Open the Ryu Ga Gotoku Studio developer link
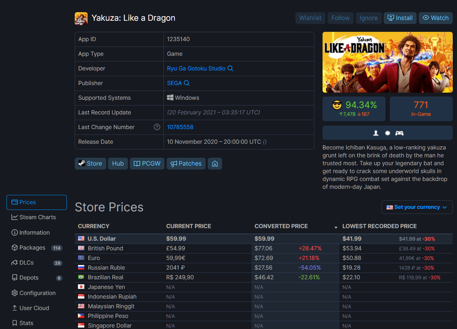Viewport: 457px width, 329px height. pos(196,68)
